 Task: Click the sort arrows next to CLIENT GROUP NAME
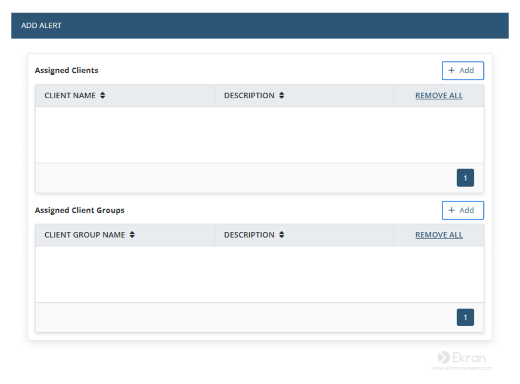pyautogui.click(x=132, y=235)
